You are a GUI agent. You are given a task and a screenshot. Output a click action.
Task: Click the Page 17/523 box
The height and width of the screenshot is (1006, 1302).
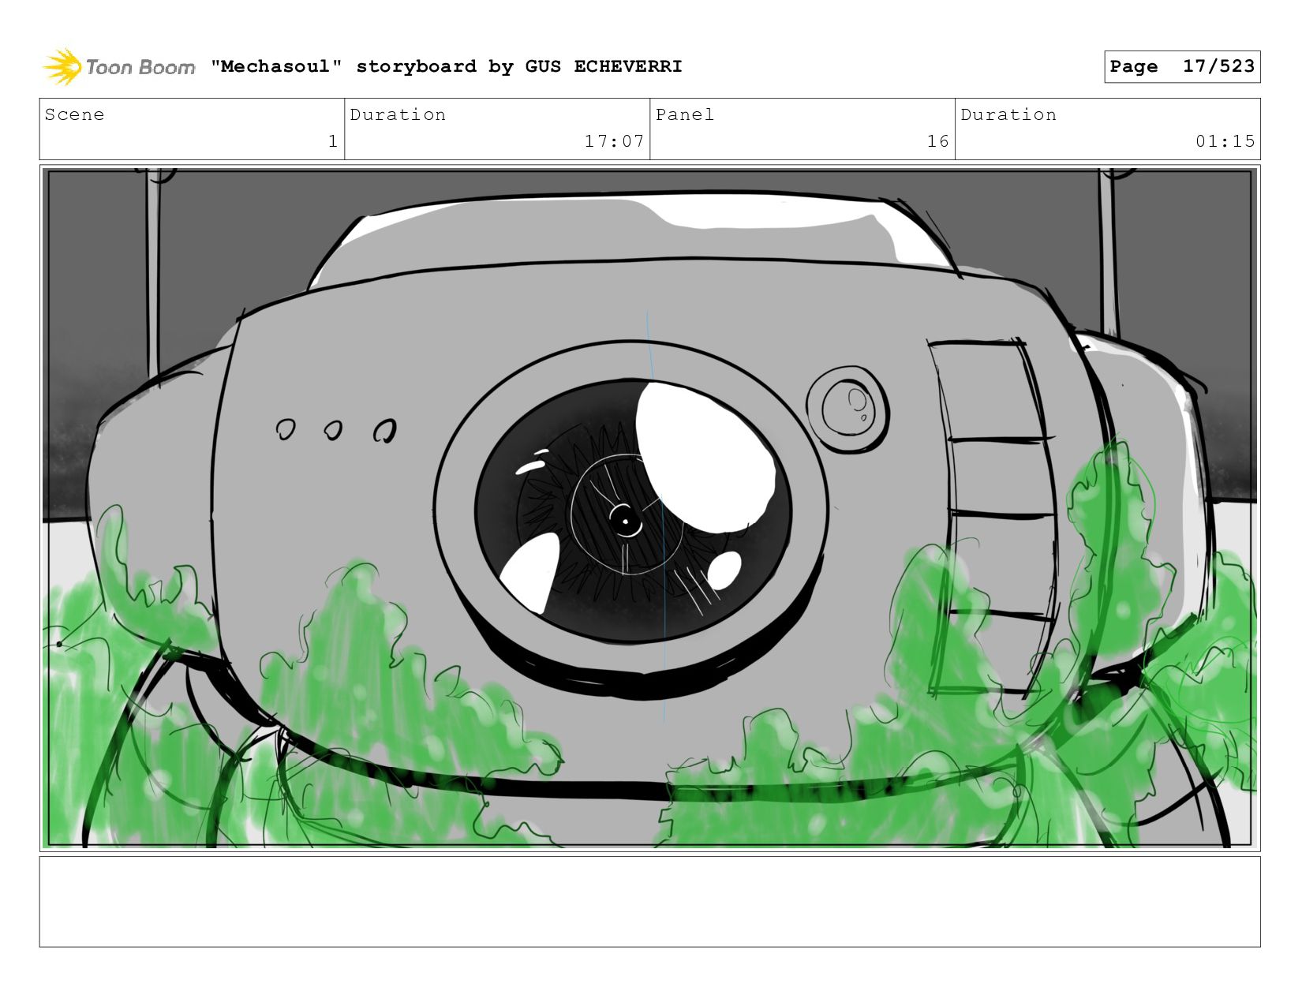pyautogui.click(x=1182, y=66)
